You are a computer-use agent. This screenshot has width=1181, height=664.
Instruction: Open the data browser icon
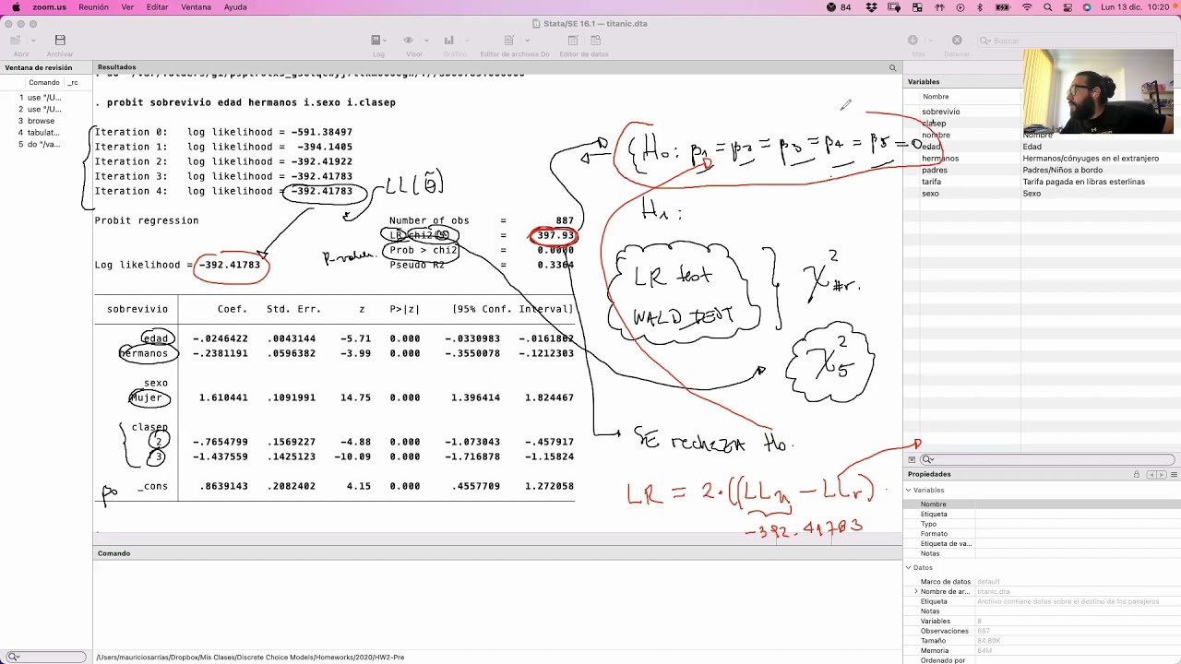[595, 41]
